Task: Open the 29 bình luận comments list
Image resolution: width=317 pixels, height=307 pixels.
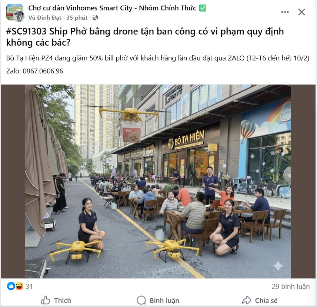Action: click(290, 287)
